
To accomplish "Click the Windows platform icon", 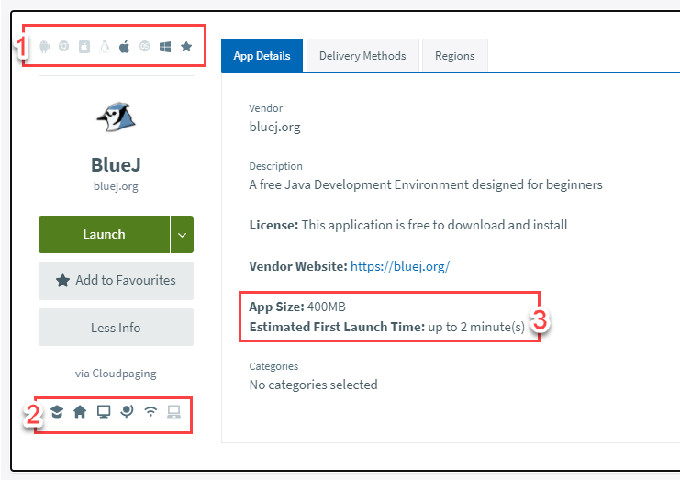I will [165, 47].
